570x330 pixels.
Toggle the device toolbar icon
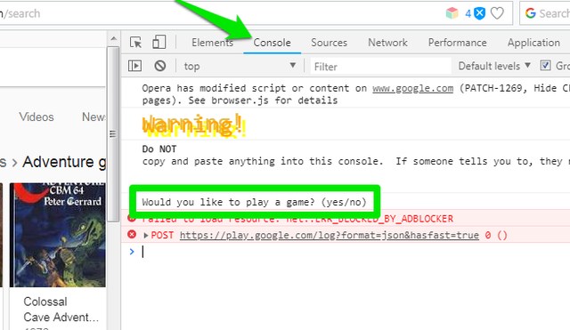point(159,42)
